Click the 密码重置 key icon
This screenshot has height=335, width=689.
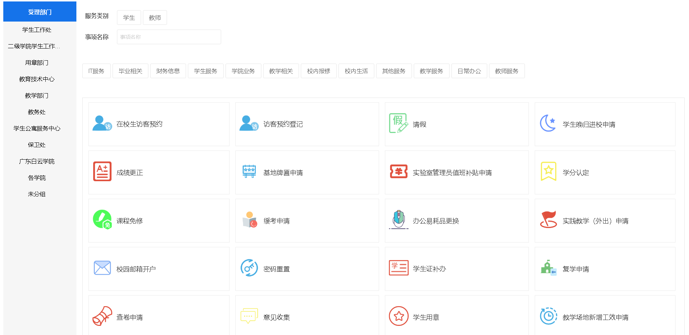click(249, 268)
